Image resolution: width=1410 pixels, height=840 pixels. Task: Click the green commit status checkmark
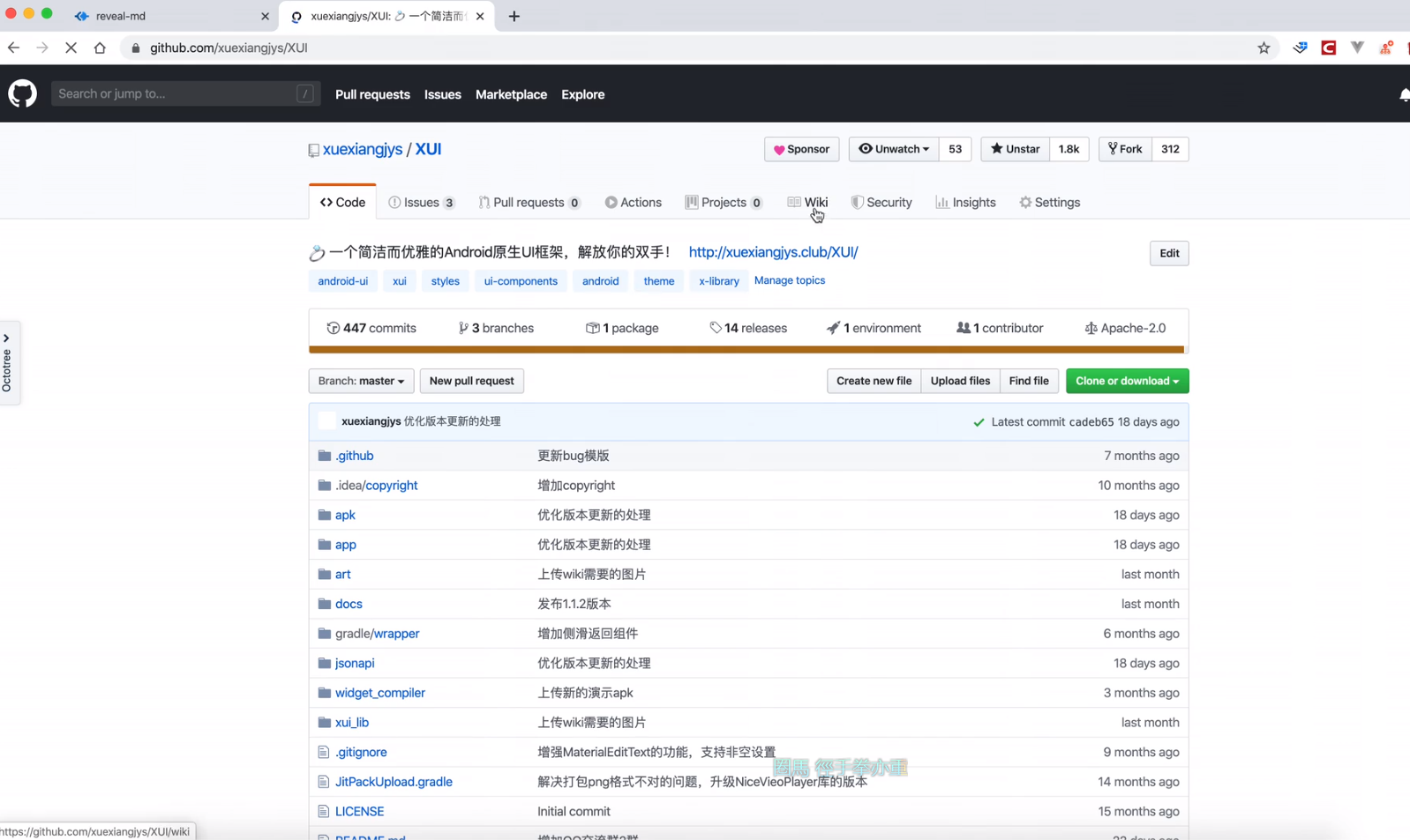(x=979, y=422)
